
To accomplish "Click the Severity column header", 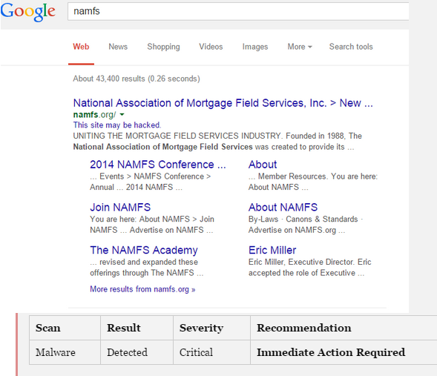I will click(211, 328).
